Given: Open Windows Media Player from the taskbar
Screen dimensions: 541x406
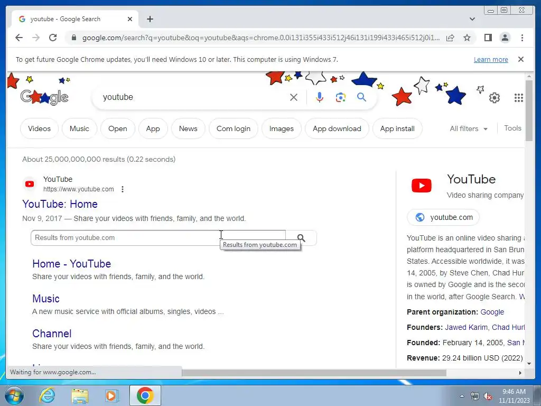Looking at the screenshot, I should click(111, 395).
